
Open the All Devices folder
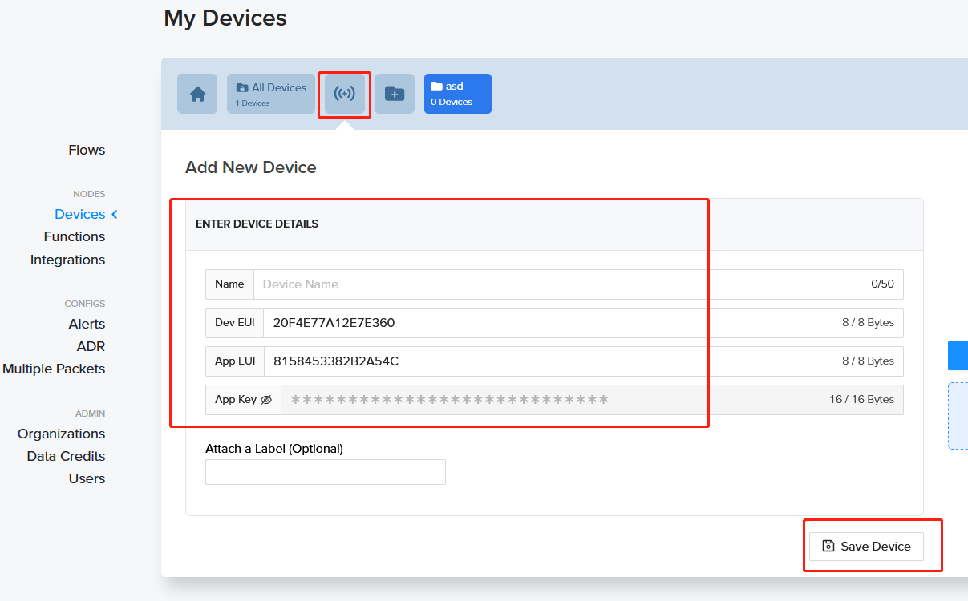point(271,94)
